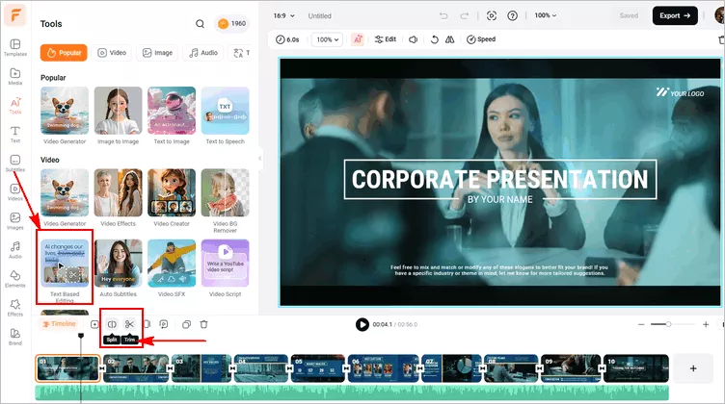Open the Video BG Remover tool

(226, 201)
